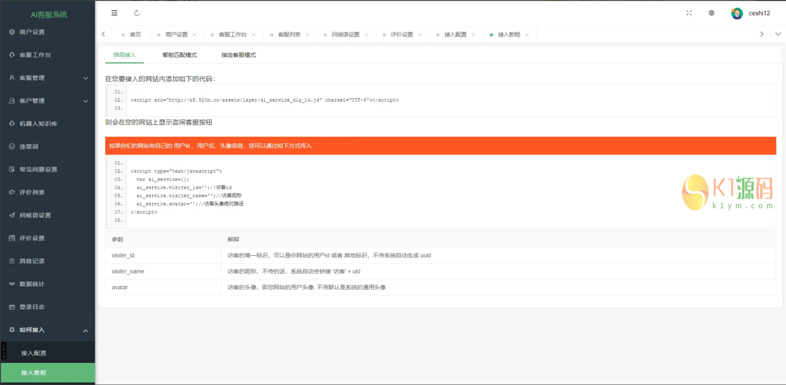Close the 评价设置 page tab
This screenshot has height=385, width=786.
(x=420, y=35)
